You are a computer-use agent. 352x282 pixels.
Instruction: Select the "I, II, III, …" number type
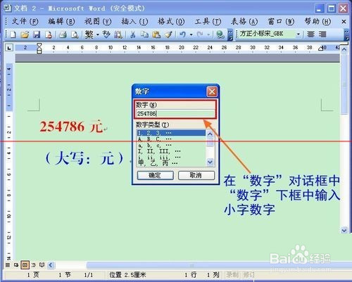[x=171, y=151]
